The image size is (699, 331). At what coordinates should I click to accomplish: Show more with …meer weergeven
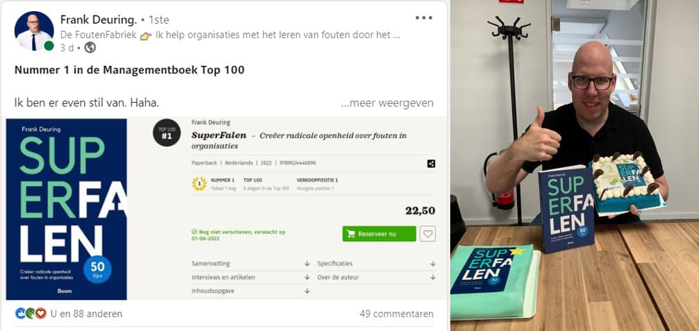coord(387,103)
